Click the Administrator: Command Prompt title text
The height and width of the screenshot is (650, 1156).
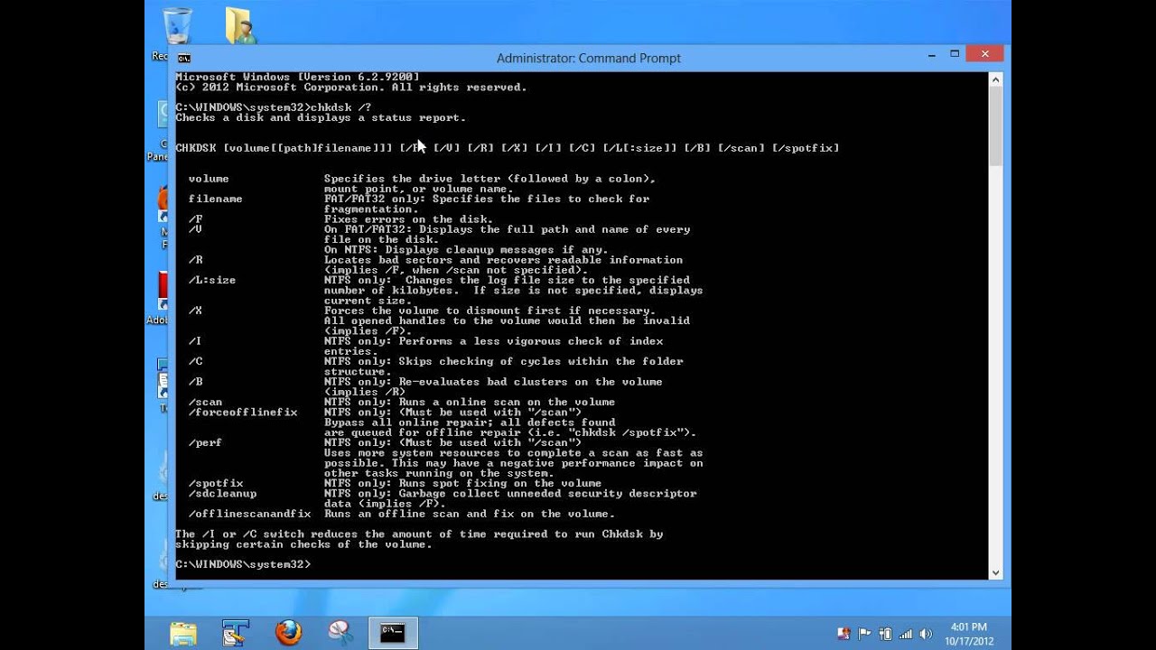point(588,58)
